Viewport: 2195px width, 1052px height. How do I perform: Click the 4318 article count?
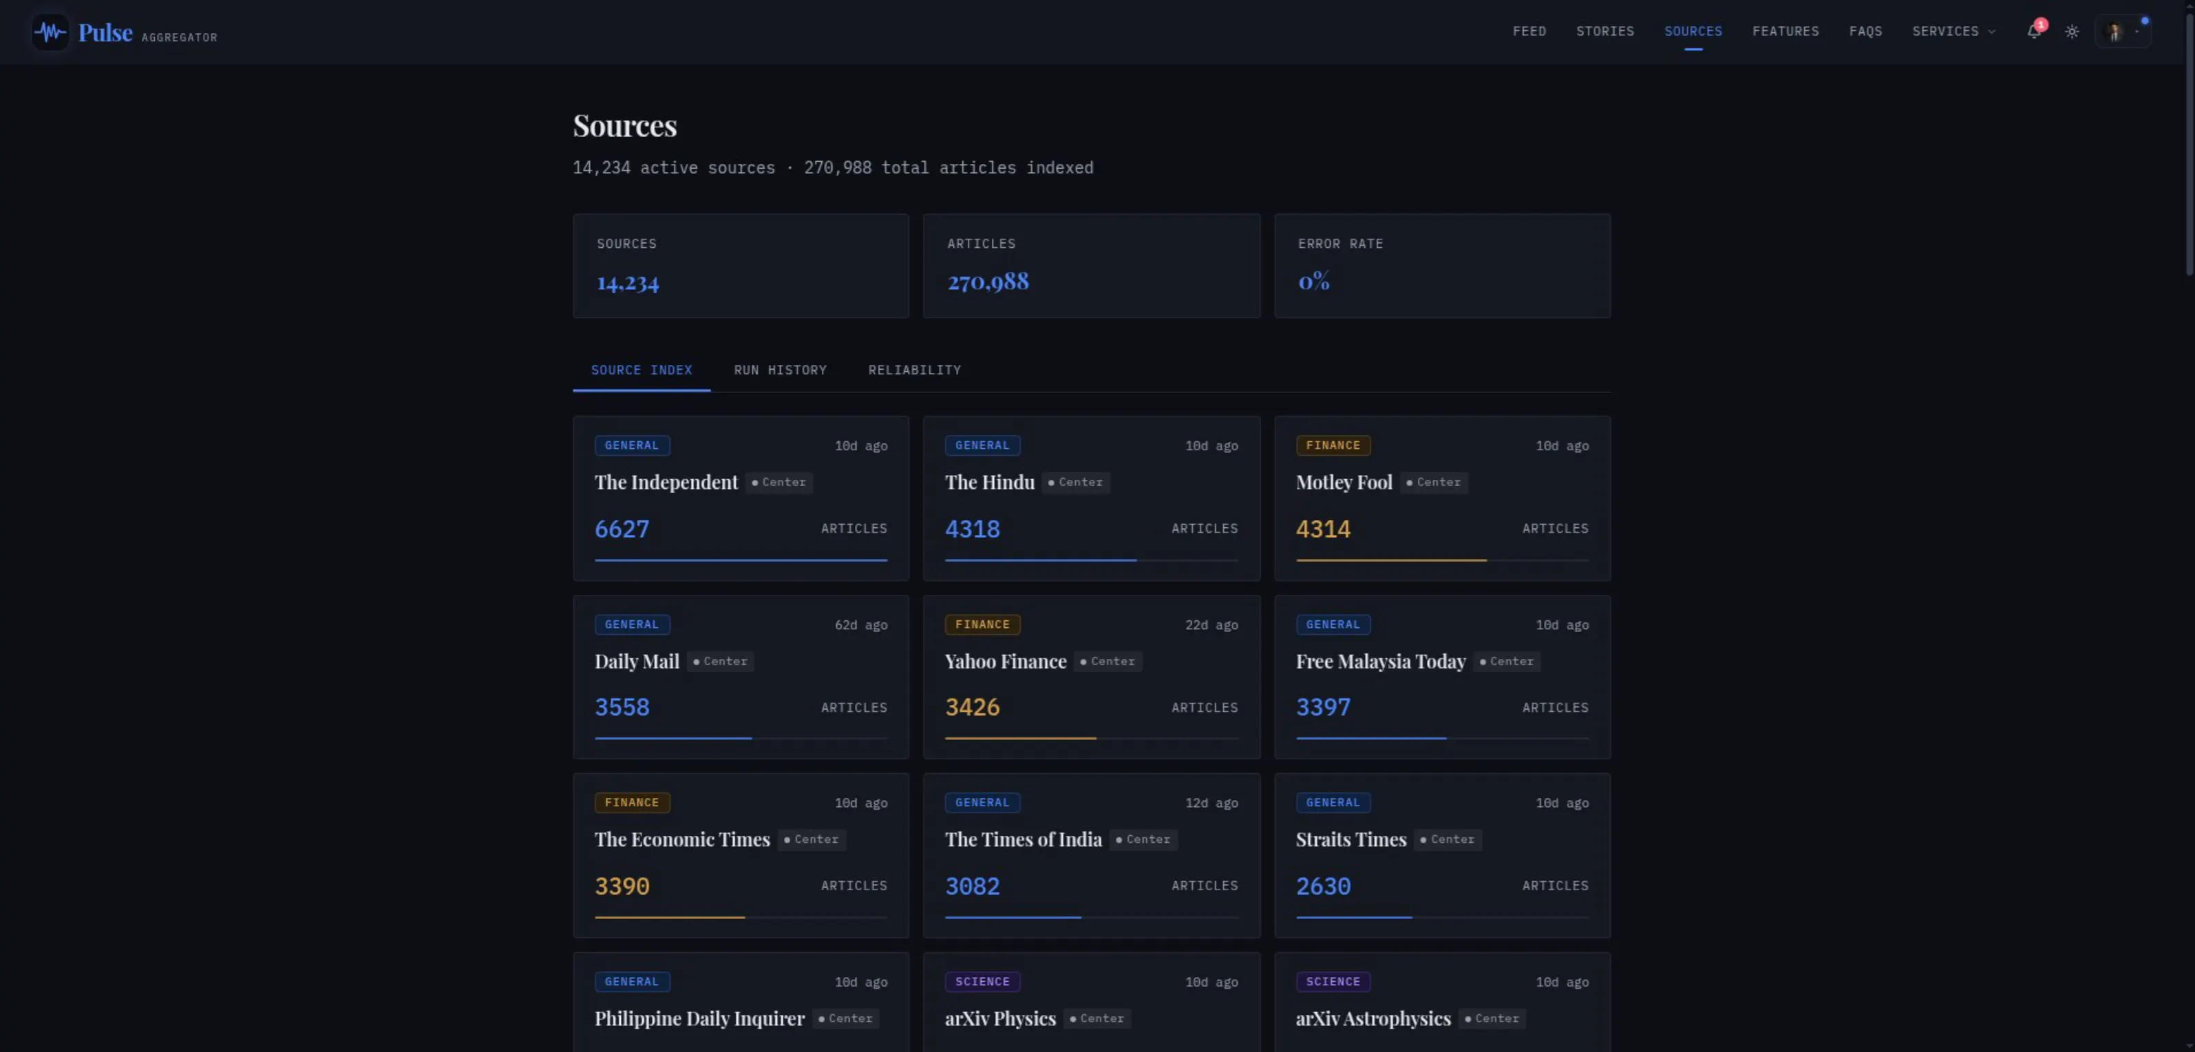click(x=973, y=529)
